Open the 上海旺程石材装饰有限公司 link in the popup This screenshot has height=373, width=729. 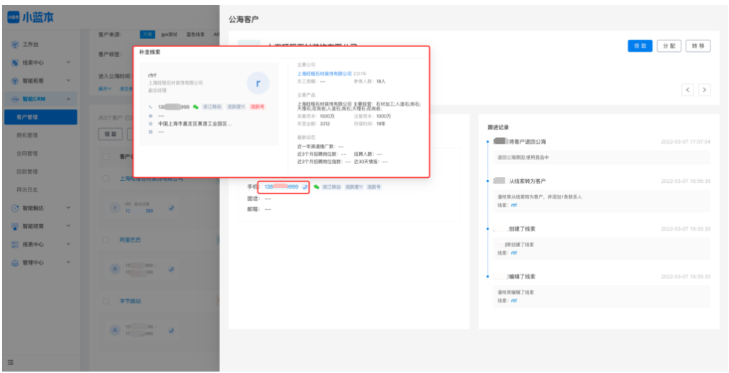pyautogui.click(x=324, y=73)
